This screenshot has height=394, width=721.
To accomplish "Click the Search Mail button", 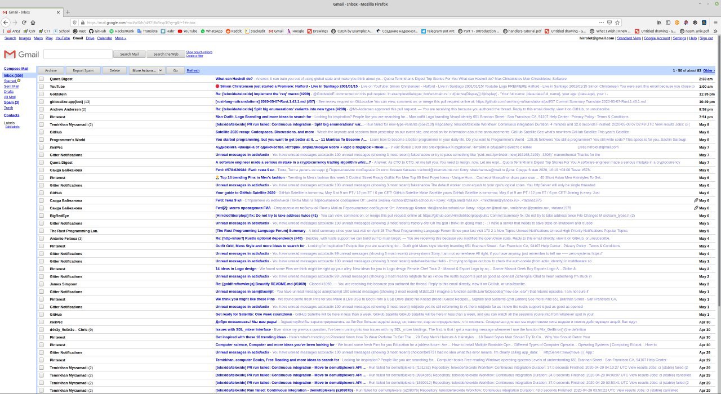I will pos(129,54).
